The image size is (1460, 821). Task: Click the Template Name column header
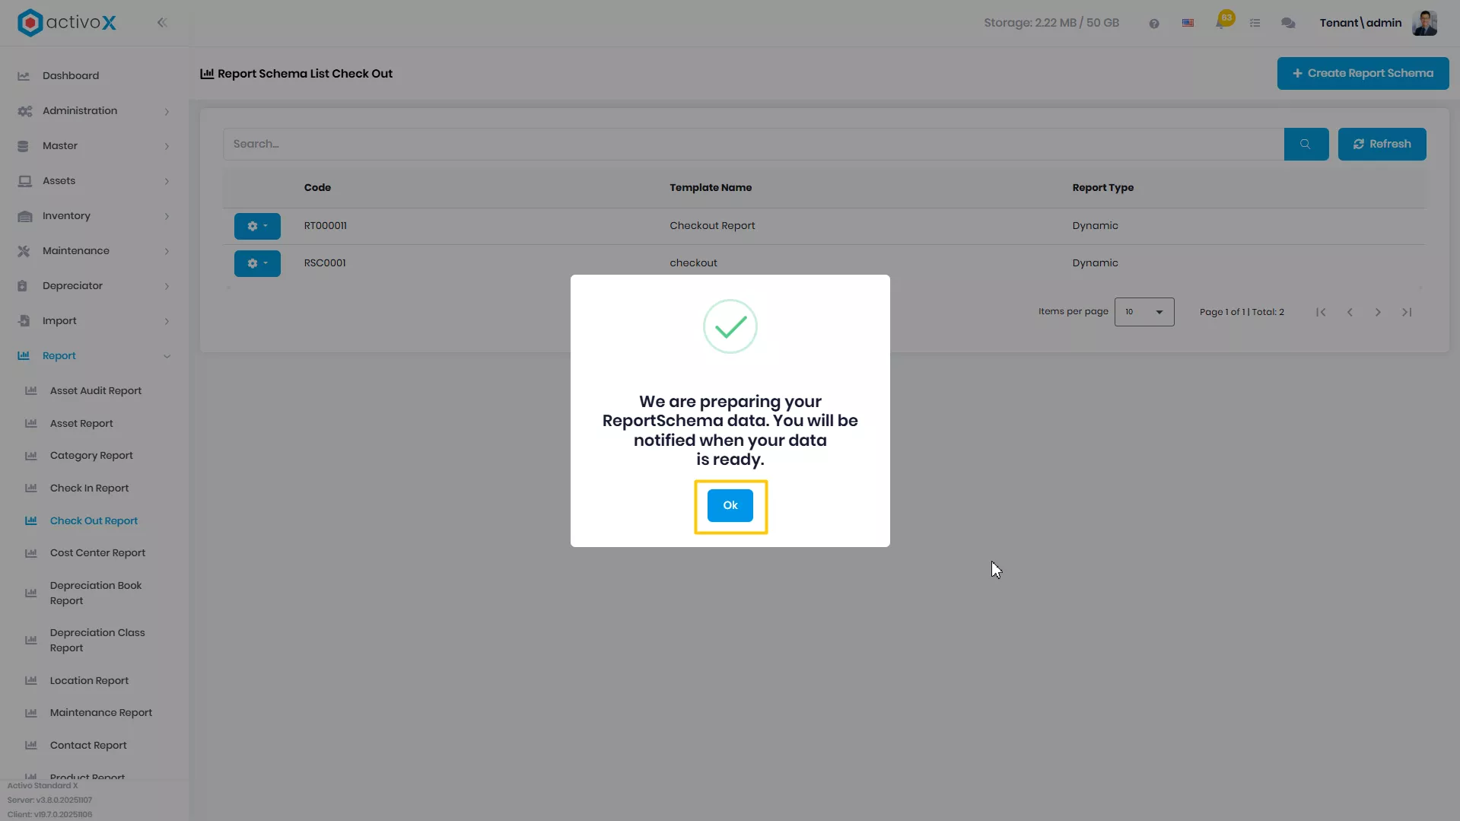pyautogui.click(x=711, y=188)
